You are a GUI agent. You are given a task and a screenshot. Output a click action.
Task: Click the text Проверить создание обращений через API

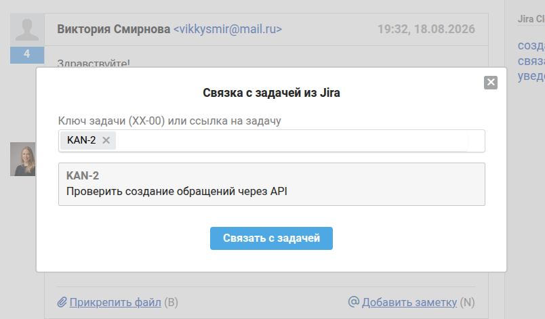tap(176, 191)
